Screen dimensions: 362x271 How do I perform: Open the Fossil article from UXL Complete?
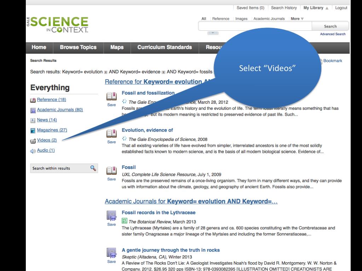coord(129,167)
